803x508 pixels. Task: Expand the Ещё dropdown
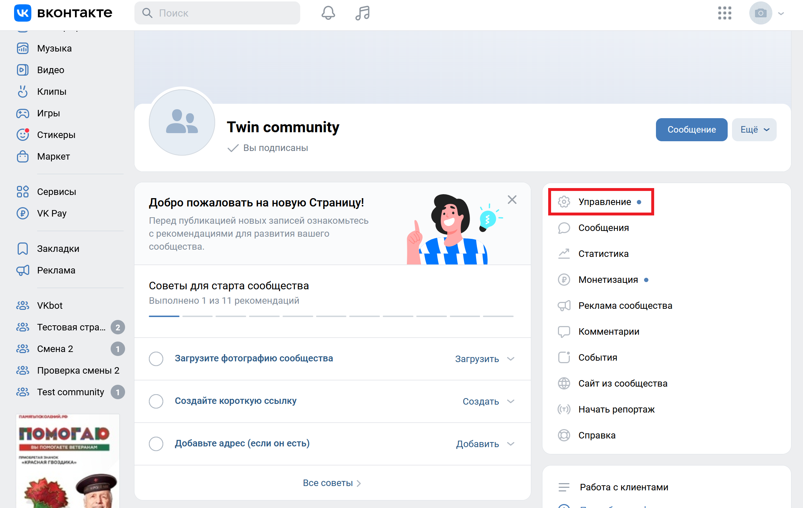tap(754, 130)
